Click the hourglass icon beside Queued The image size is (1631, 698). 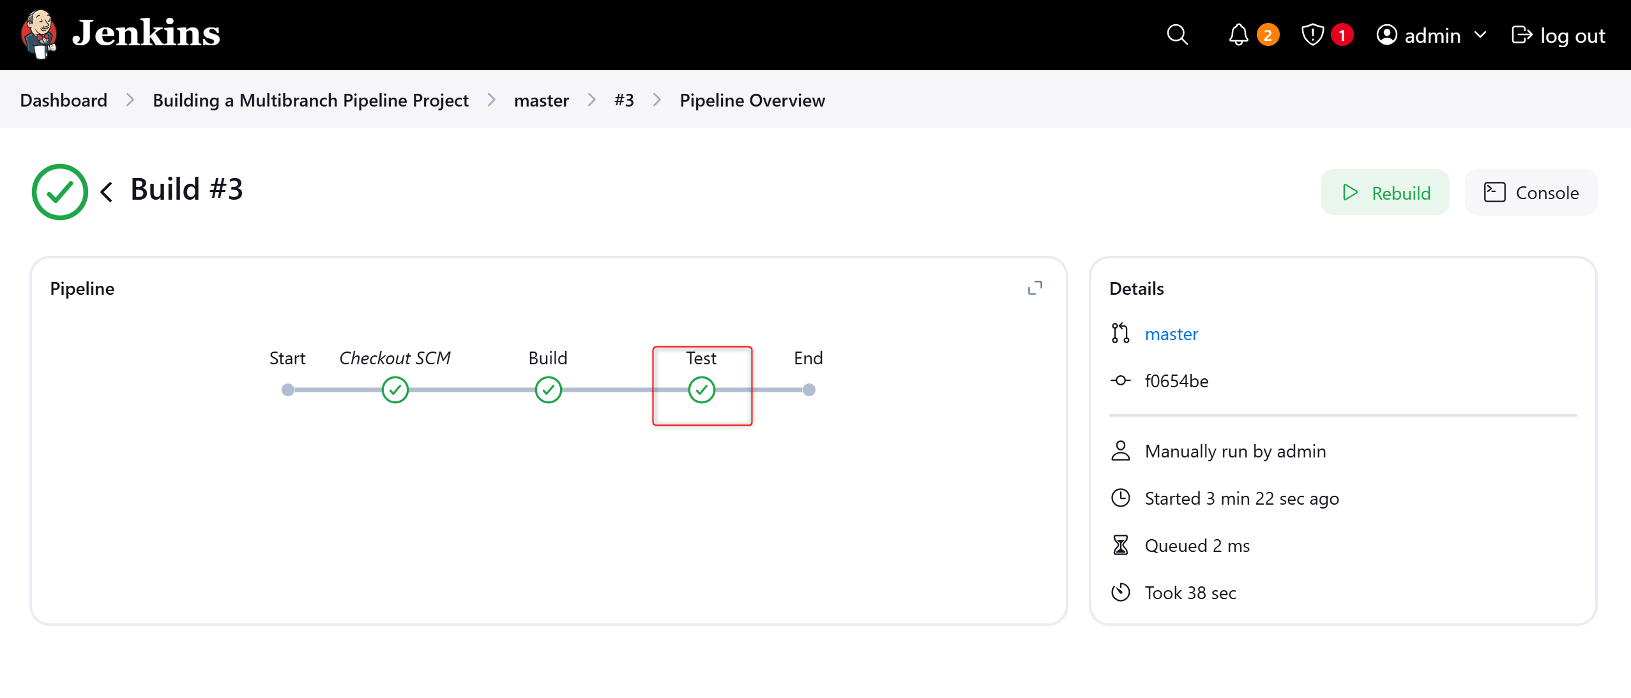(x=1120, y=545)
